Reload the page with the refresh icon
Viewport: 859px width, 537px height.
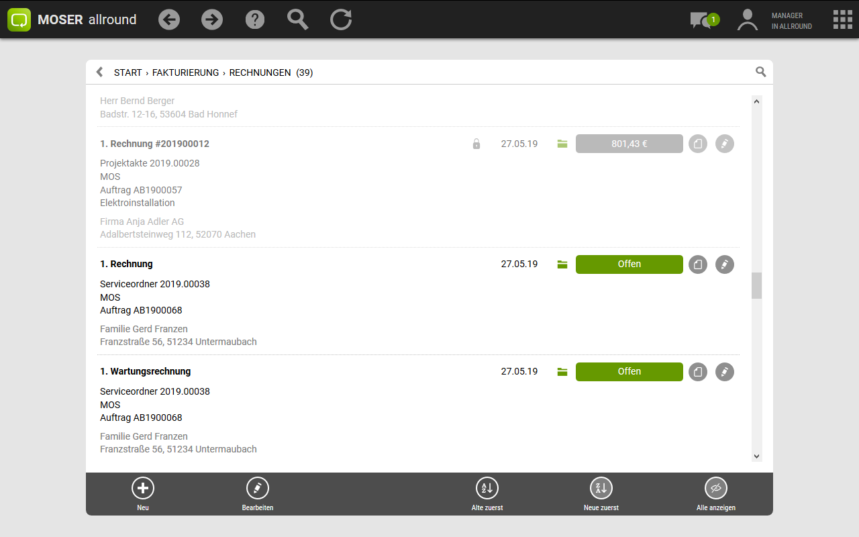[x=341, y=19]
